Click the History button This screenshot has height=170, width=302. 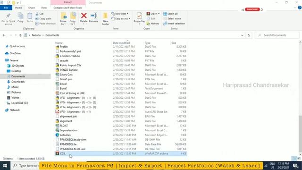point(153,23)
